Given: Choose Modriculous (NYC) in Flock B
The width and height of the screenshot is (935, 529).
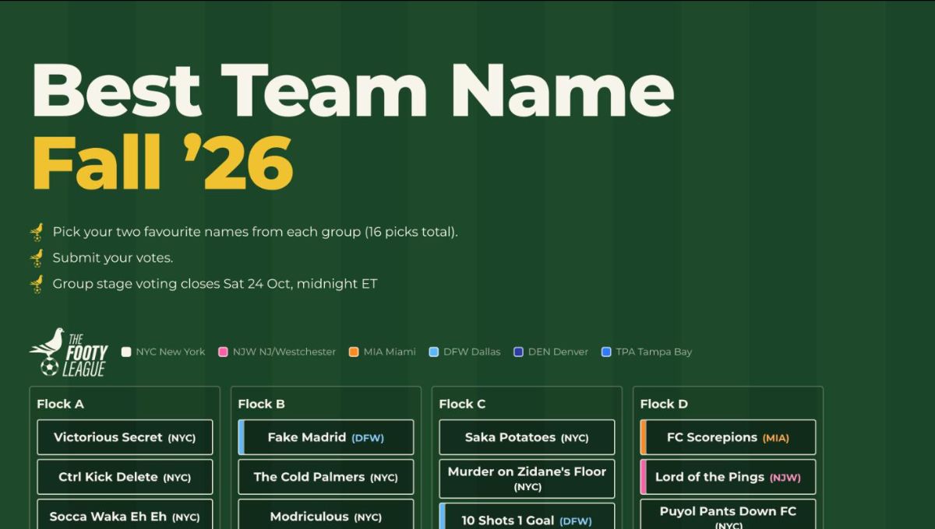Looking at the screenshot, I should coord(326,514).
